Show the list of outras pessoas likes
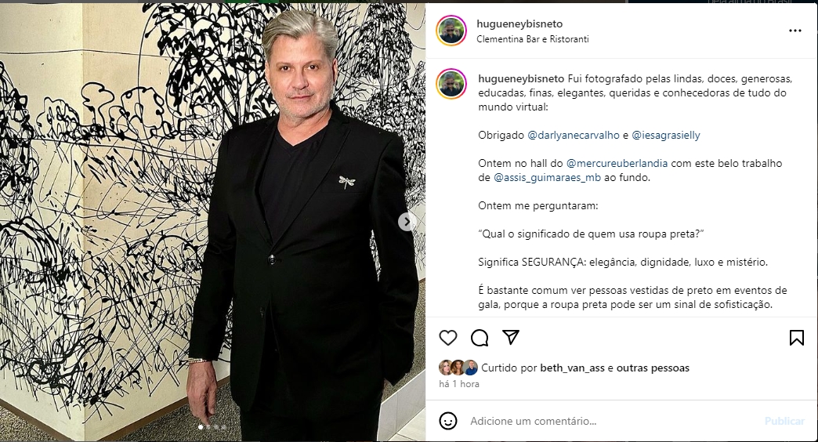Screen dimensions: 818x442 click(x=653, y=368)
